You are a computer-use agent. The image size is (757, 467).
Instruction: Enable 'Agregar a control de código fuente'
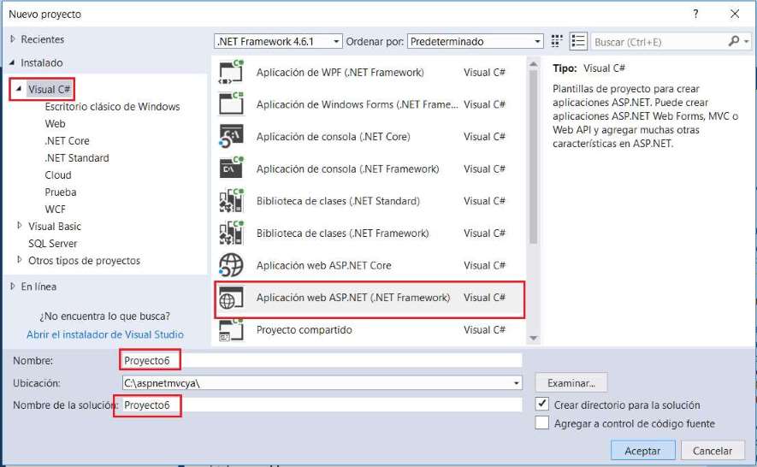[x=542, y=423]
